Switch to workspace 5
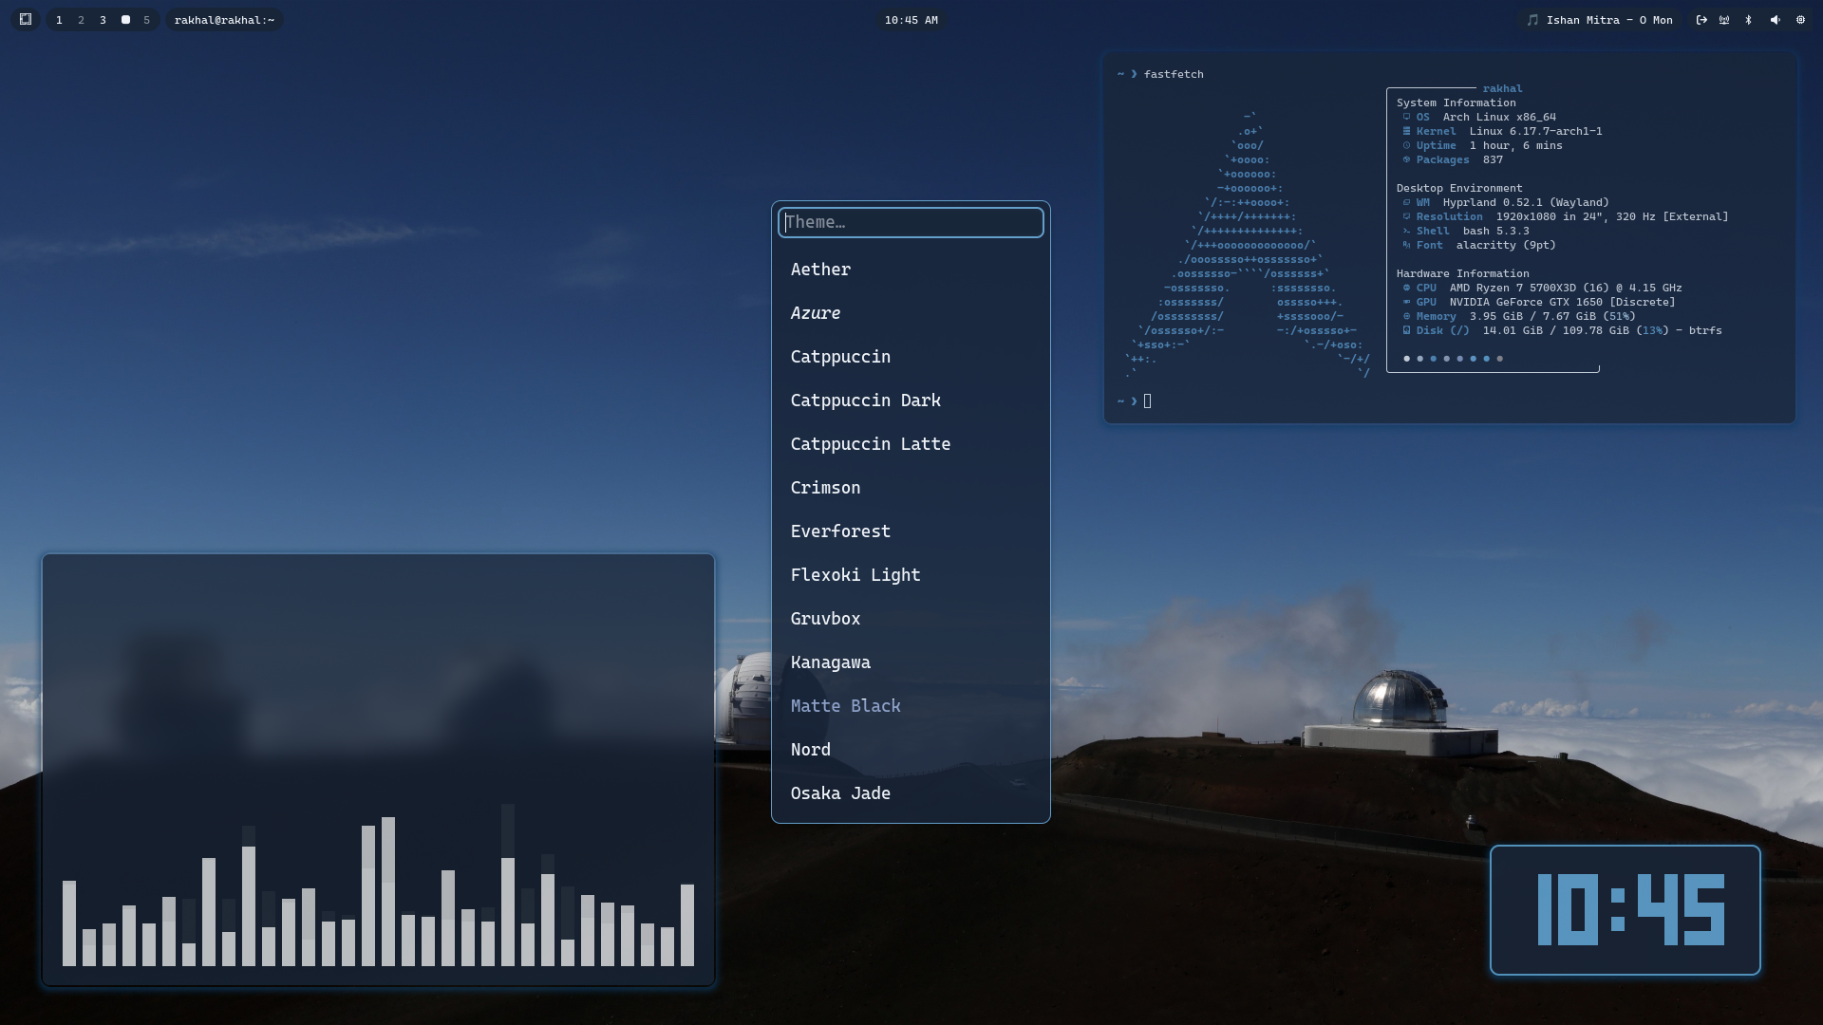Viewport: 1823px width, 1025px height. pyautogui.click(x=146, y=20)
